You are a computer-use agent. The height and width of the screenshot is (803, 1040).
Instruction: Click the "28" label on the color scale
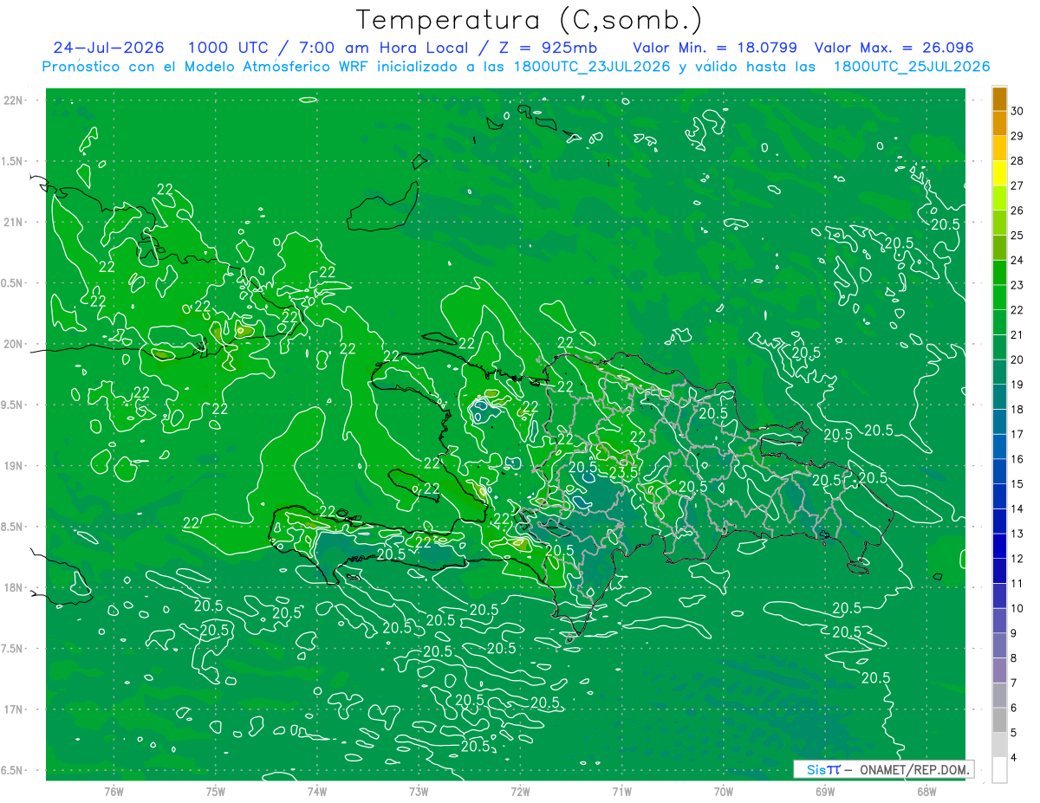[1017, 161]
